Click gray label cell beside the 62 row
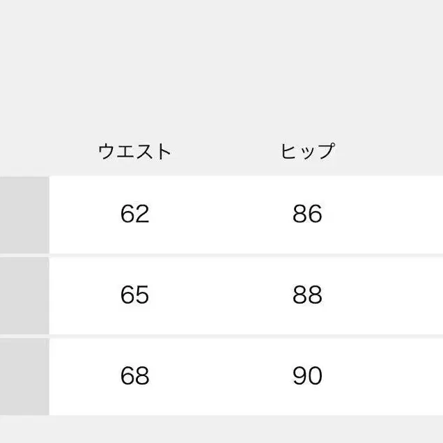 24,215
